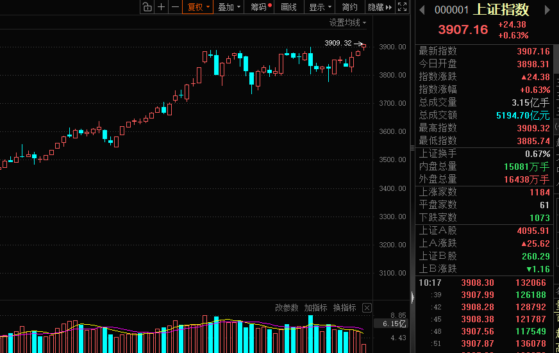The width and height of the screenshot is (559, 353).
Task: Open the 复权 dropdown menu
Action: point(198,7)
